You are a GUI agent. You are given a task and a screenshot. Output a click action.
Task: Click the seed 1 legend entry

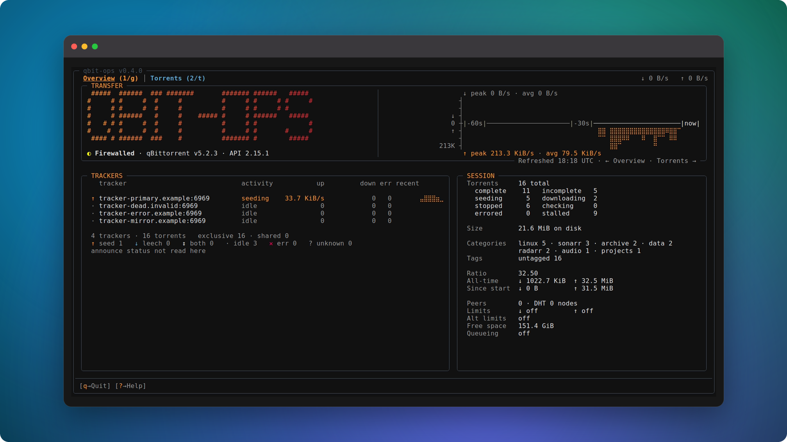click(107, 244)
